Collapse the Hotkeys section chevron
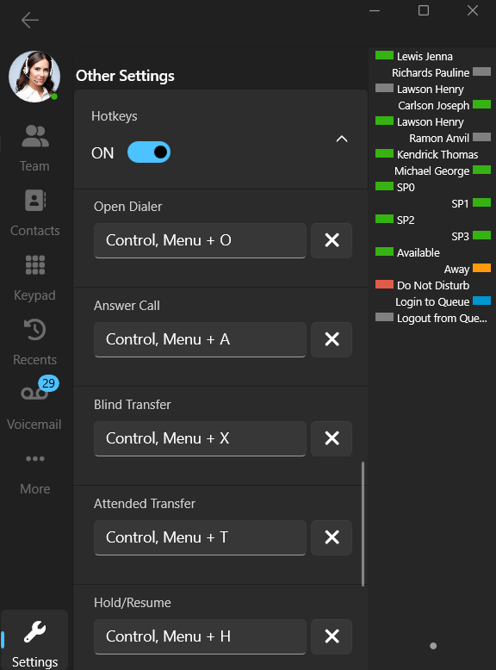 pyautogui.click(x=342, y=139)
